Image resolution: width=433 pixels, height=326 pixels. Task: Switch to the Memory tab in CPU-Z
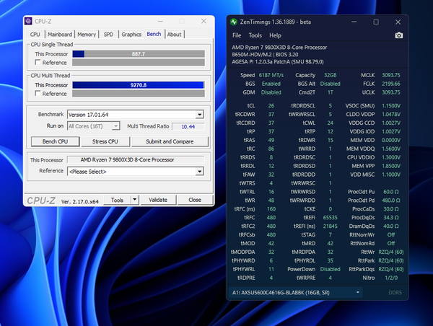pos(87,34)
